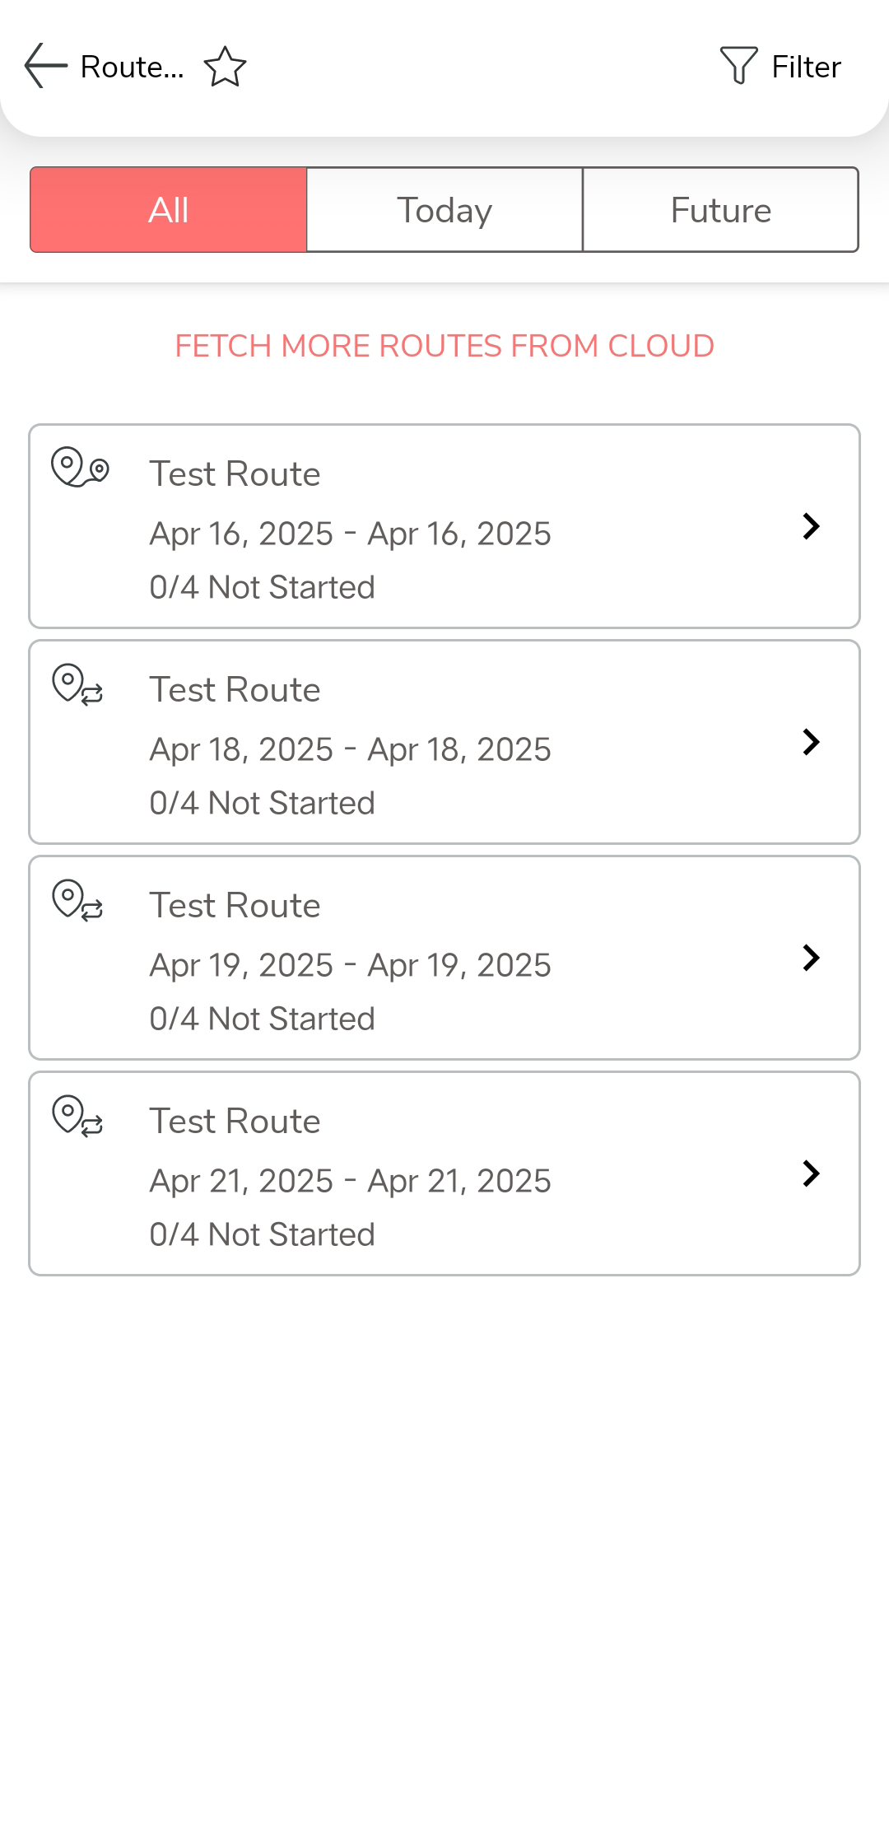Screen dimensions: 889x1824
Task: Open the funnel filter icon
Action: [738, 65]
